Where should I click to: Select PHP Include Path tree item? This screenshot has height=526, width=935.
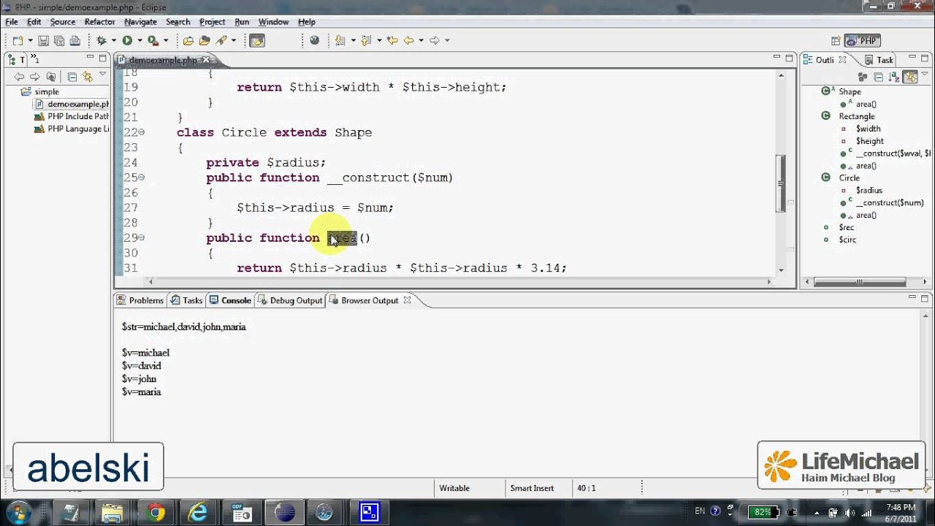point(72,116)
